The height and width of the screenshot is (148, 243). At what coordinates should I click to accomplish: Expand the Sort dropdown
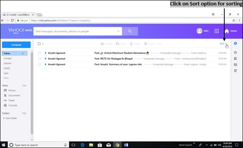click(x=223, y=44)
